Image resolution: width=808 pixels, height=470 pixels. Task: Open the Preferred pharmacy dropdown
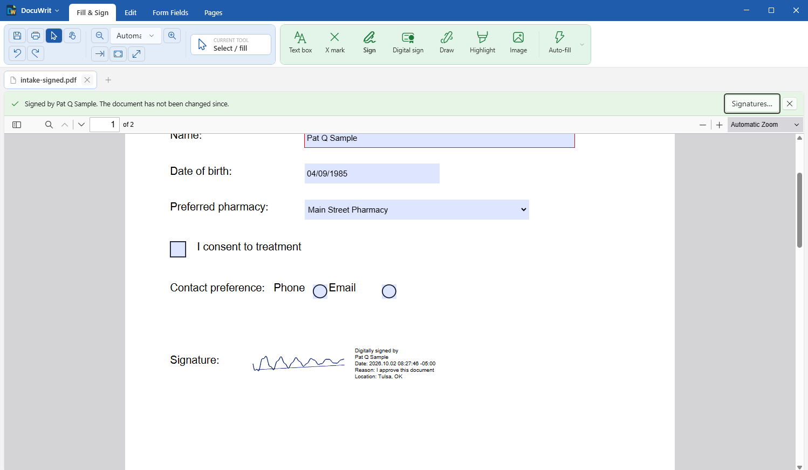[x=417, y=210]
